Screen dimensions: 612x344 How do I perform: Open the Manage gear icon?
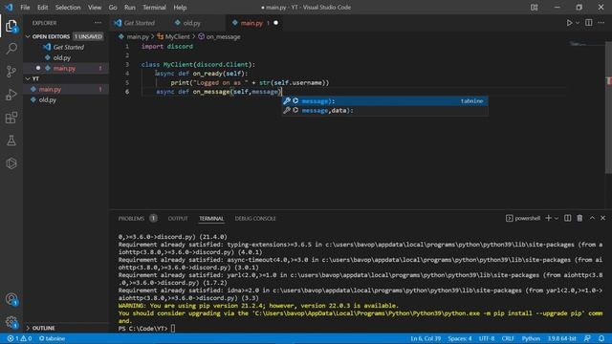(11, 322)
